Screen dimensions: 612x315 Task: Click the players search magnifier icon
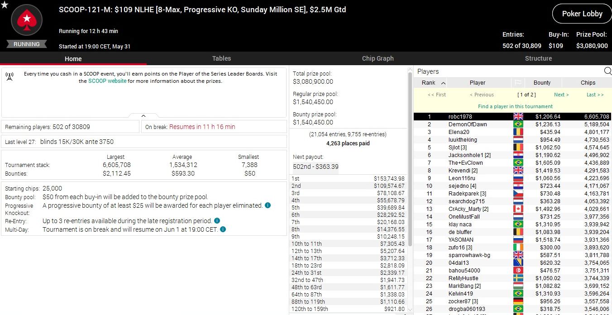(607, 71)
